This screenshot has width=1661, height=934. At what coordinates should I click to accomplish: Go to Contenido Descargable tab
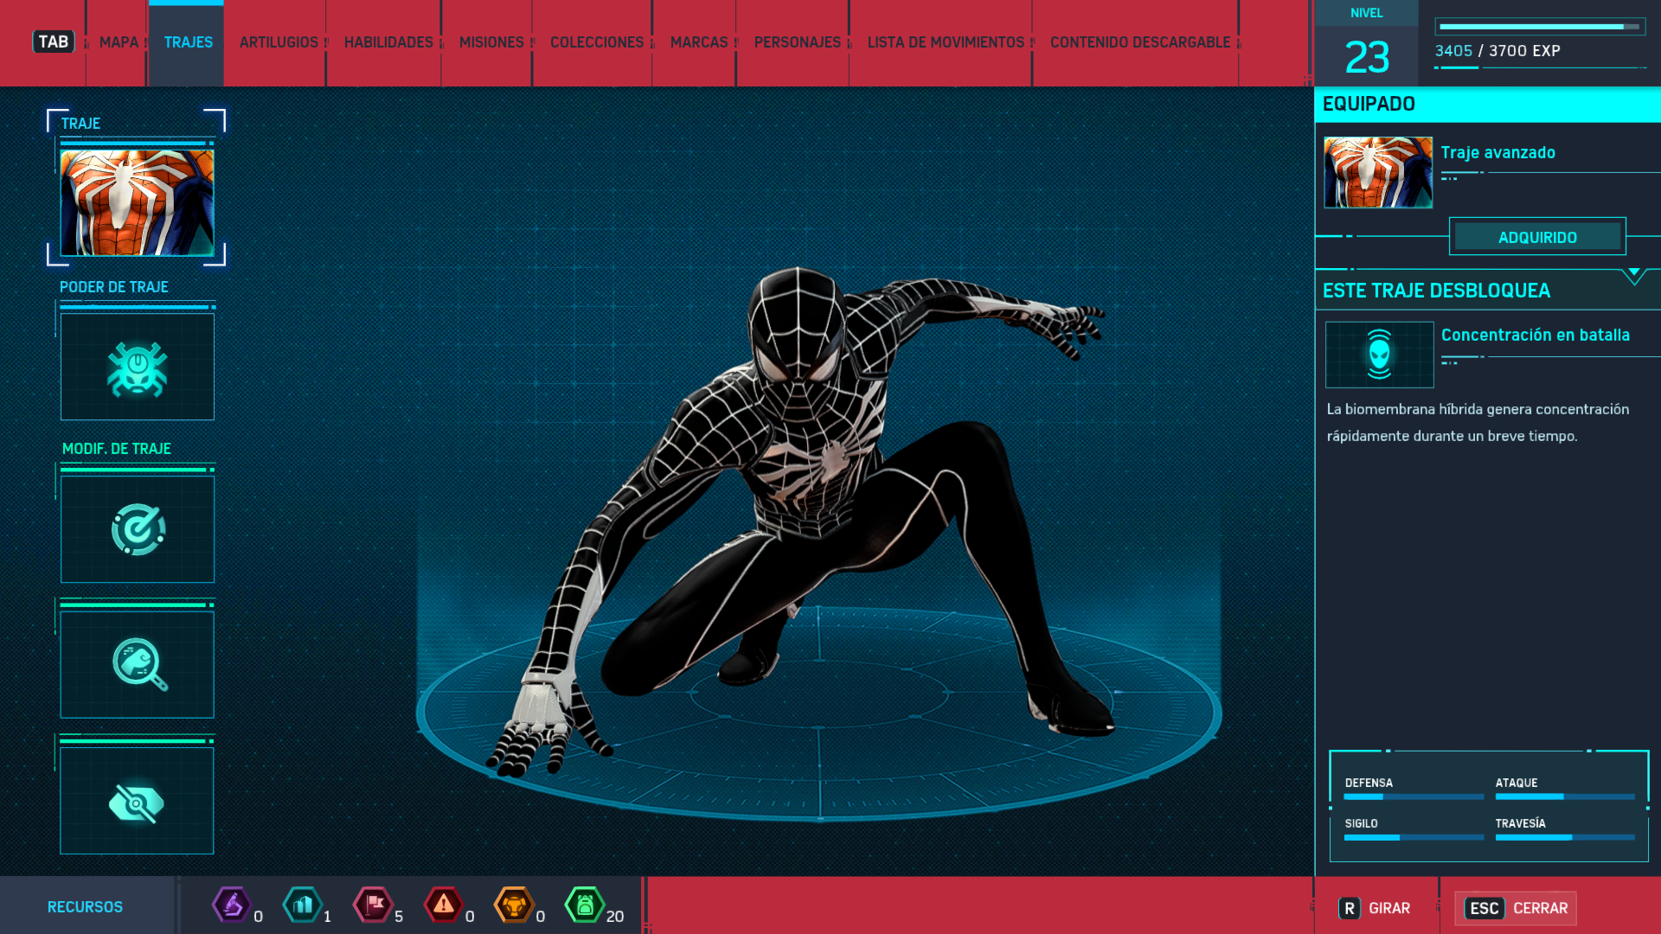pos(1139,42)
